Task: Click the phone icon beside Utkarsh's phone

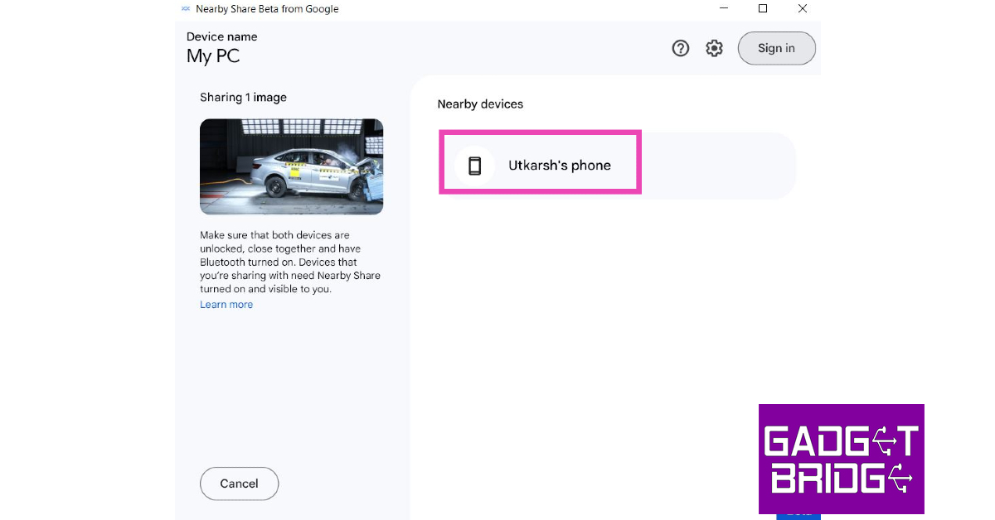Action: [x=474, y=166]
